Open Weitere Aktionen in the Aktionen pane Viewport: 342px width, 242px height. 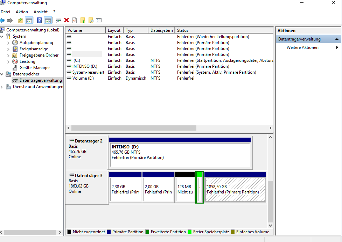tap(302, 47)
